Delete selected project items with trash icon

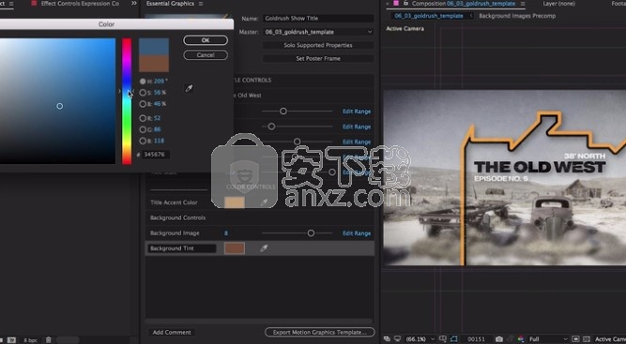tap(48, 340)
